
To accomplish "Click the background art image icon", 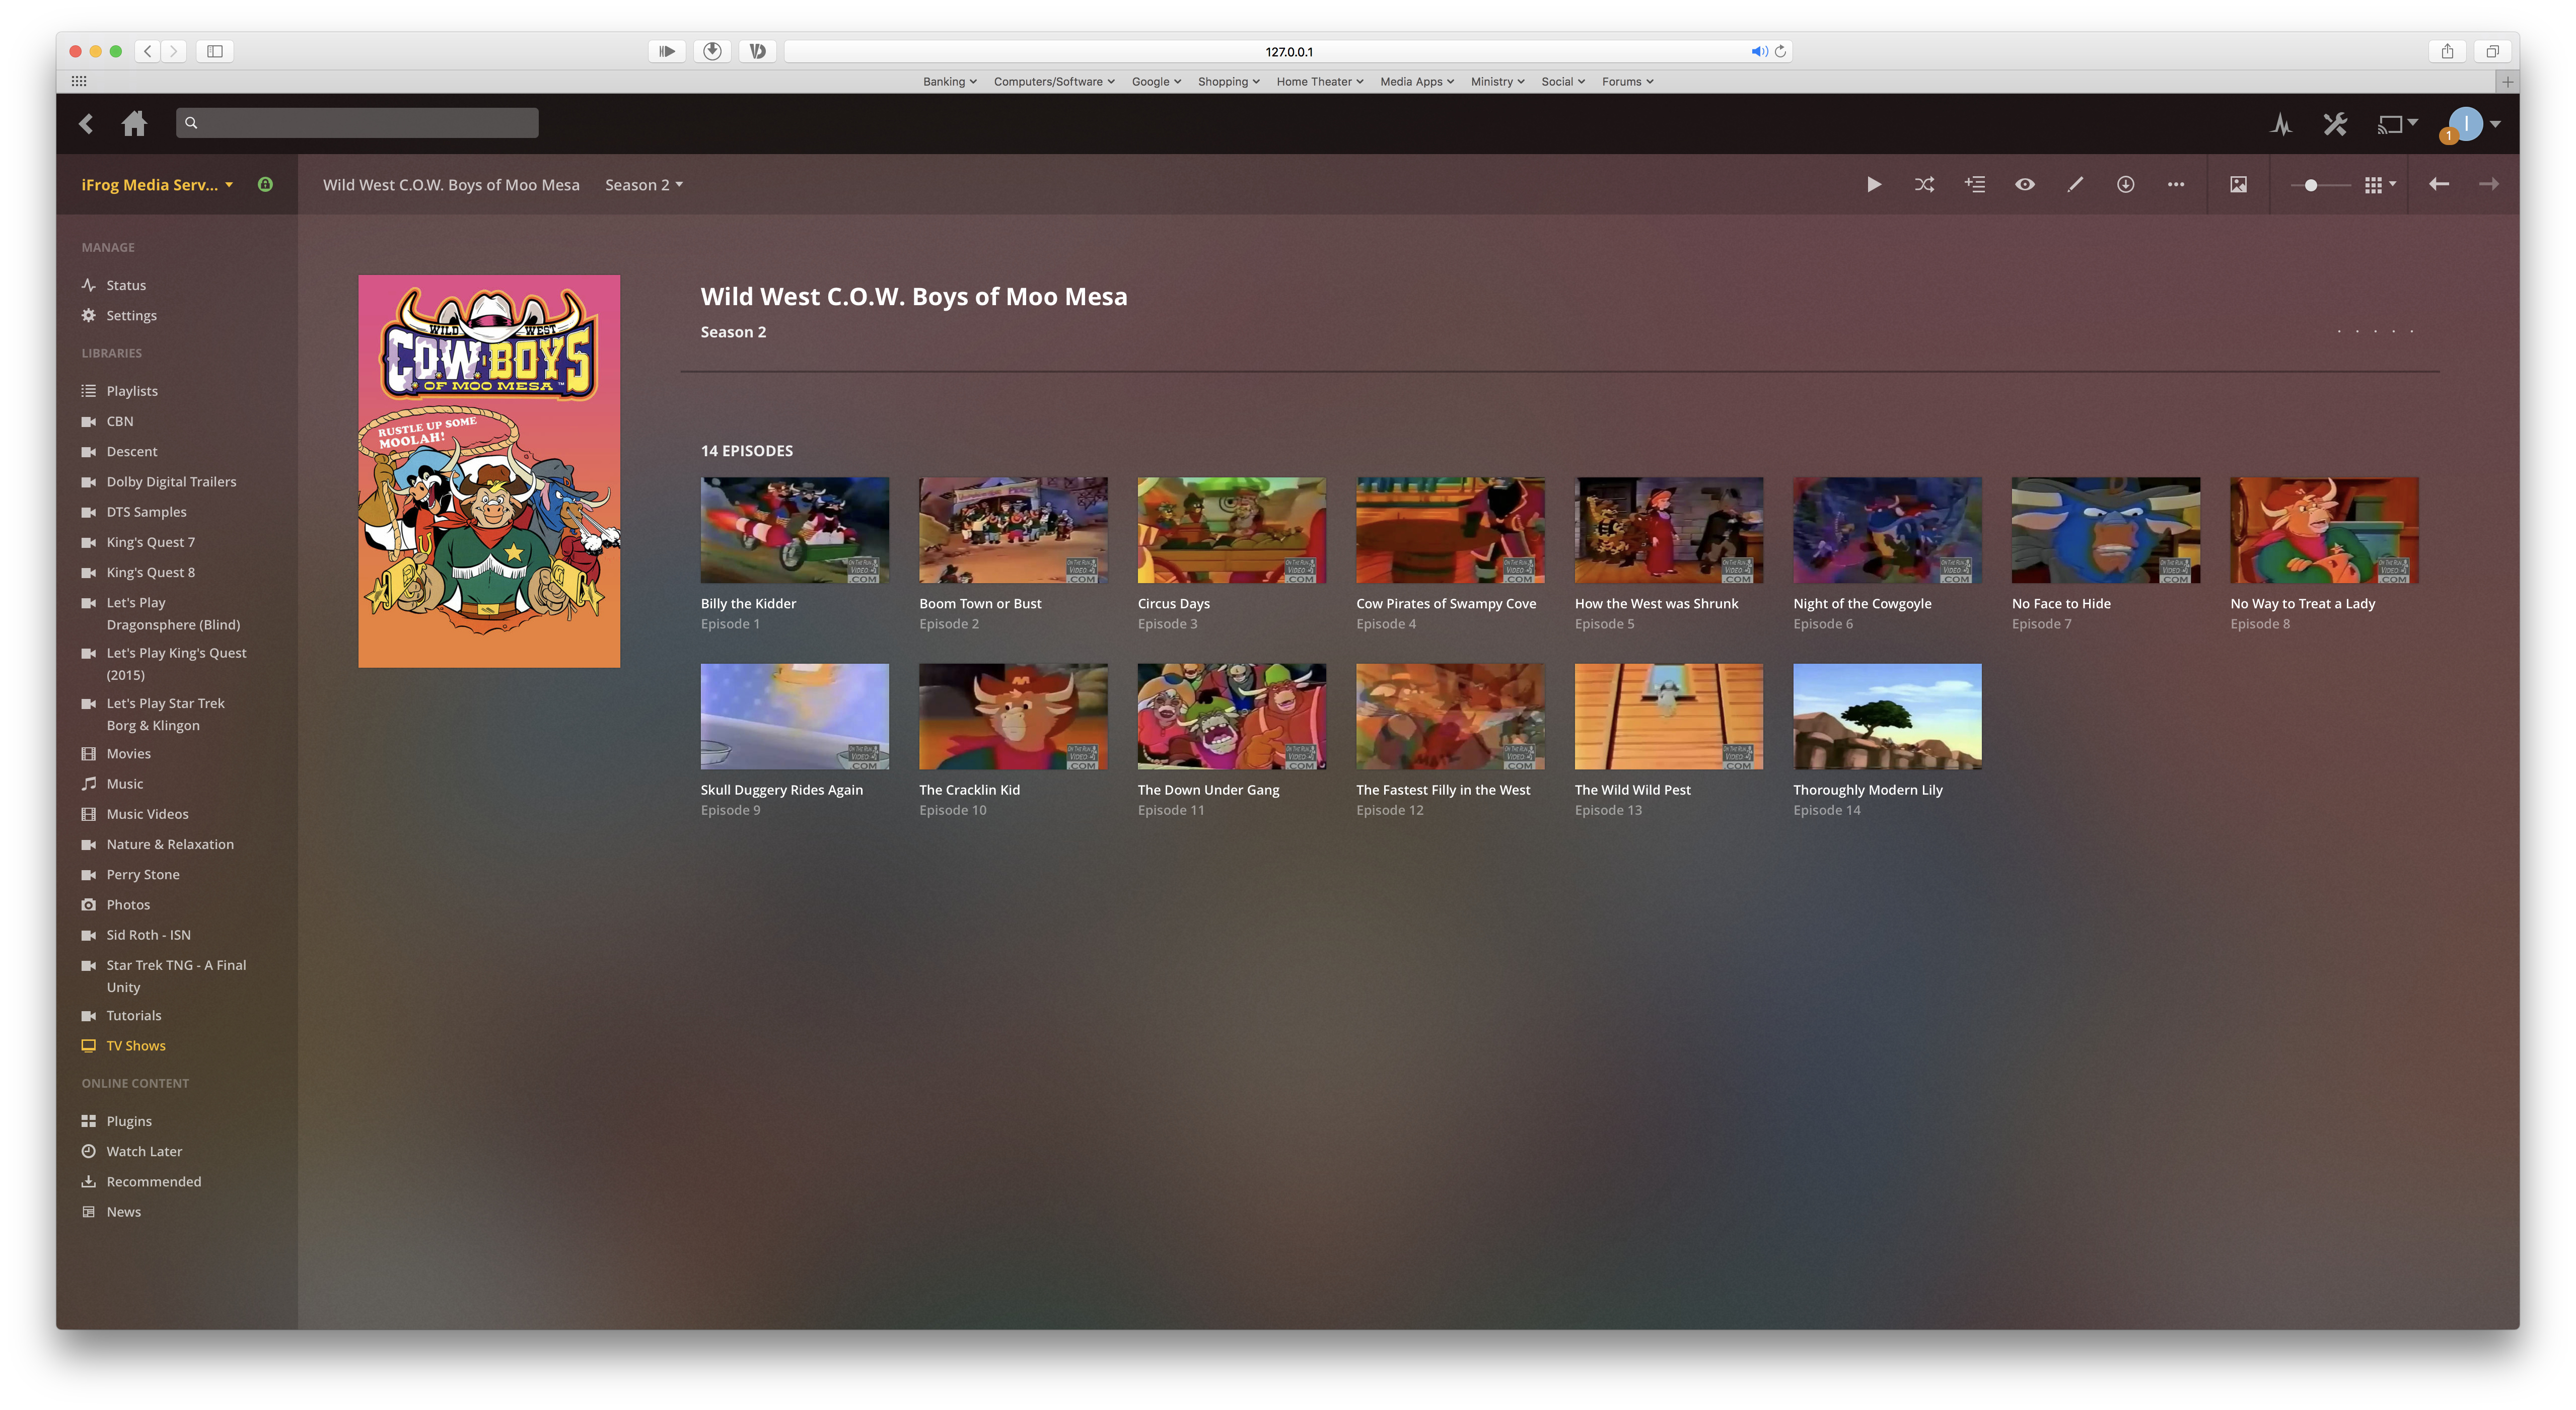I will (2238, 184).
